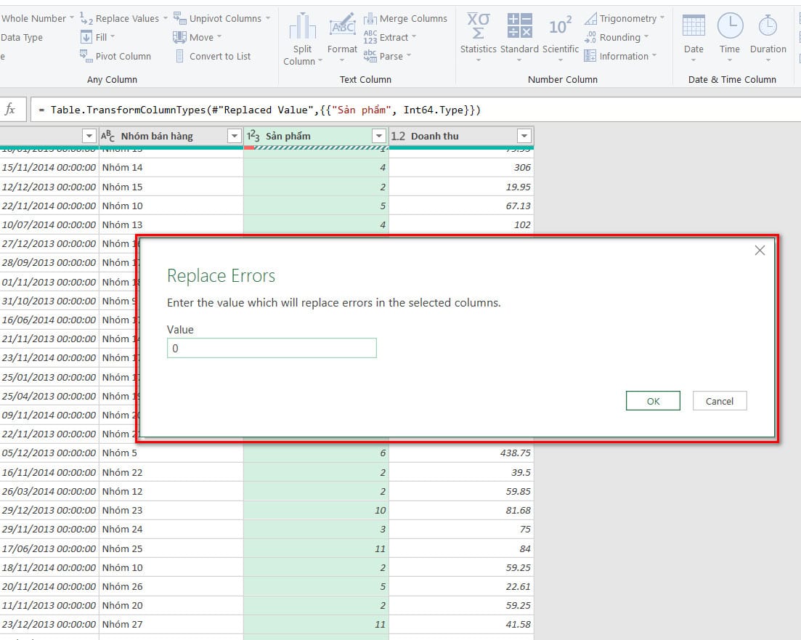Click the Statistics sigma icon
The width and height of the screenshot is (801, 640).
pyautogui.click(x=478, y=27)
